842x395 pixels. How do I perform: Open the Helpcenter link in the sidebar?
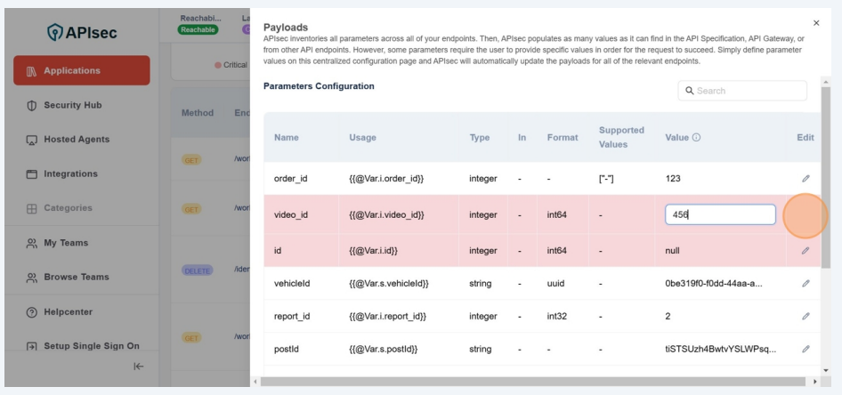(69, 311)
